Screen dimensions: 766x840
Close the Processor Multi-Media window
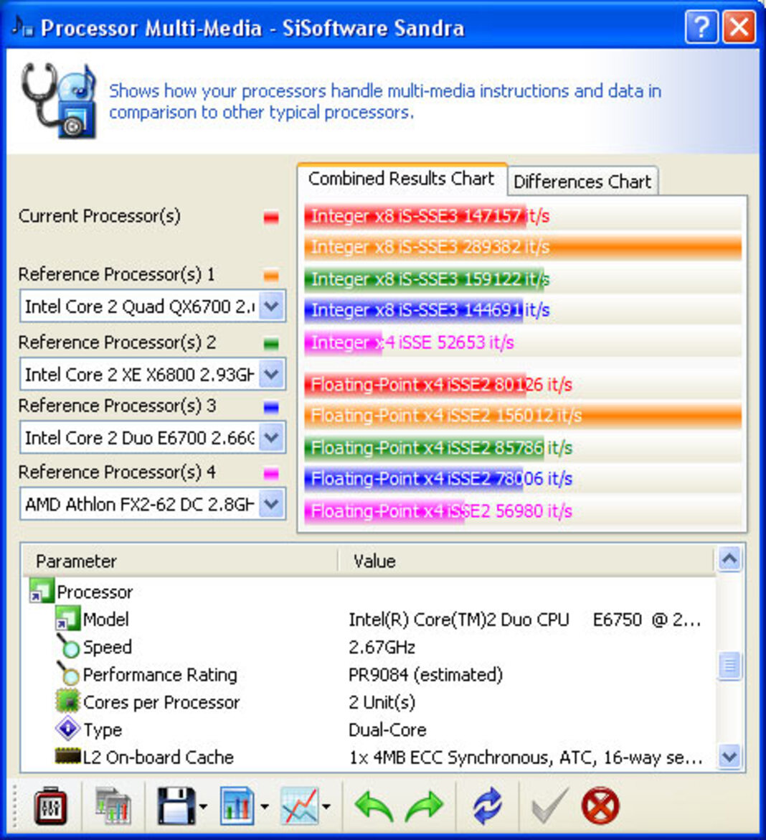click(x=739, y=27)
